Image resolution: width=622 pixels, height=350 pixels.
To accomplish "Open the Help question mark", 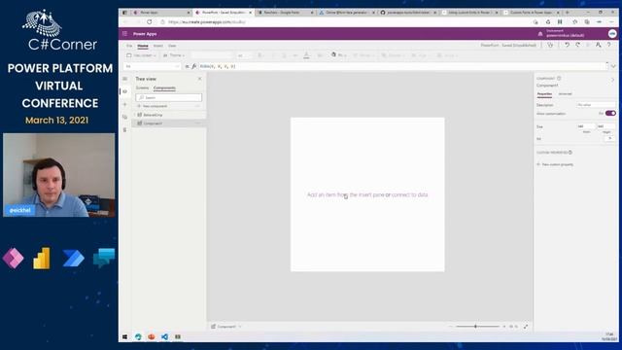I will point(609,46).
